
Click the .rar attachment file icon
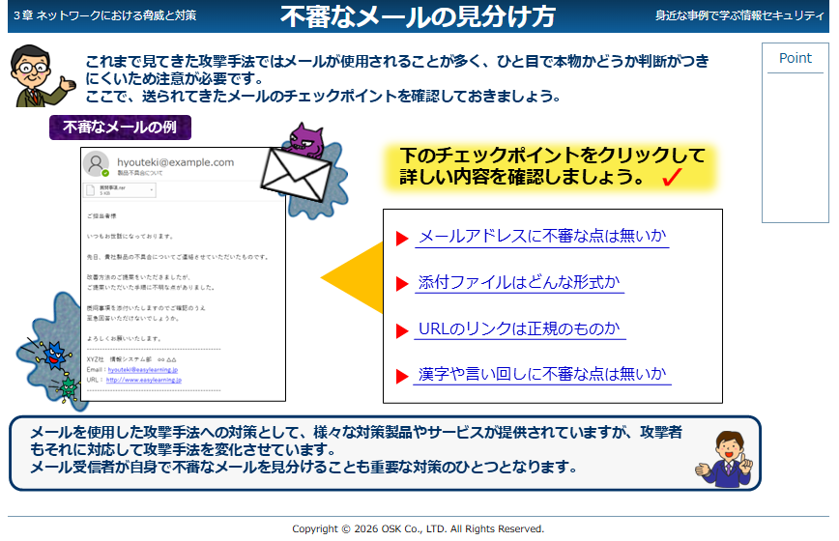pos(92,190)
